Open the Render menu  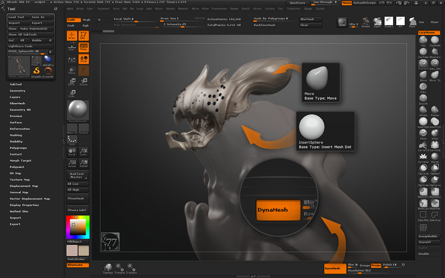point(234,9)
